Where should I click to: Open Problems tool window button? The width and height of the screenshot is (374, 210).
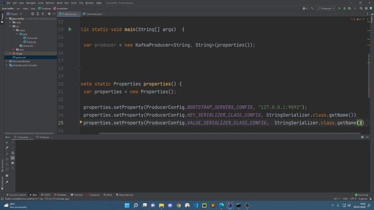tap(60, 195)
